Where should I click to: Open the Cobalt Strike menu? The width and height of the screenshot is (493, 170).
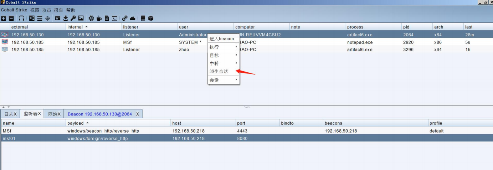pyautogui.click(x=14, y=10)
